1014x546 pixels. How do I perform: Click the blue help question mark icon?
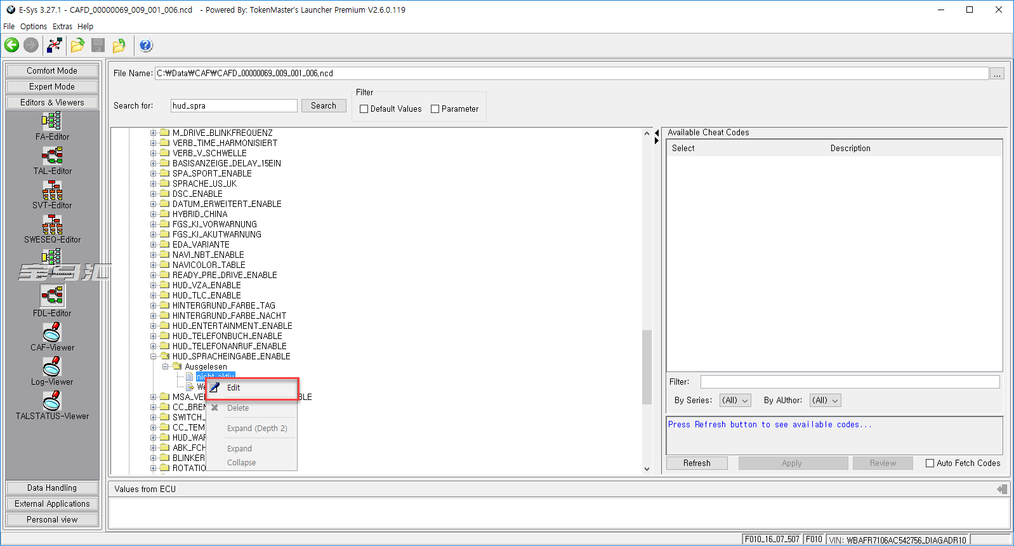coord(145,45)
